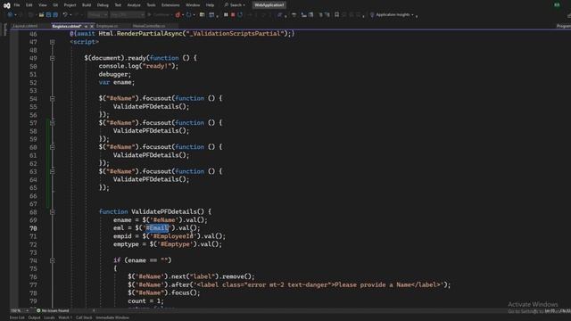Click the Application Insights lightbulb icon
This screenshot has width=571, height=321.
[x=372, y=15]
